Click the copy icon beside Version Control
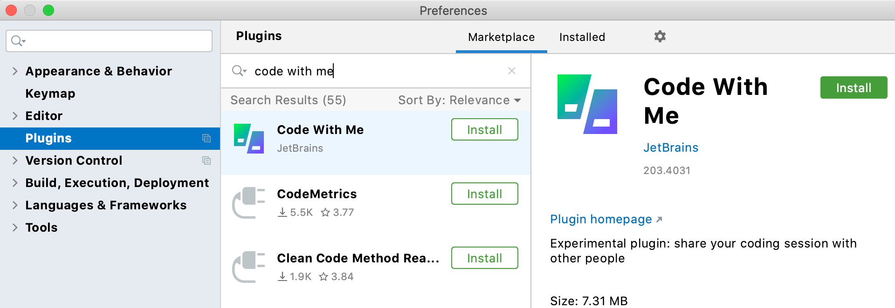895x308 pixels. 207,161
